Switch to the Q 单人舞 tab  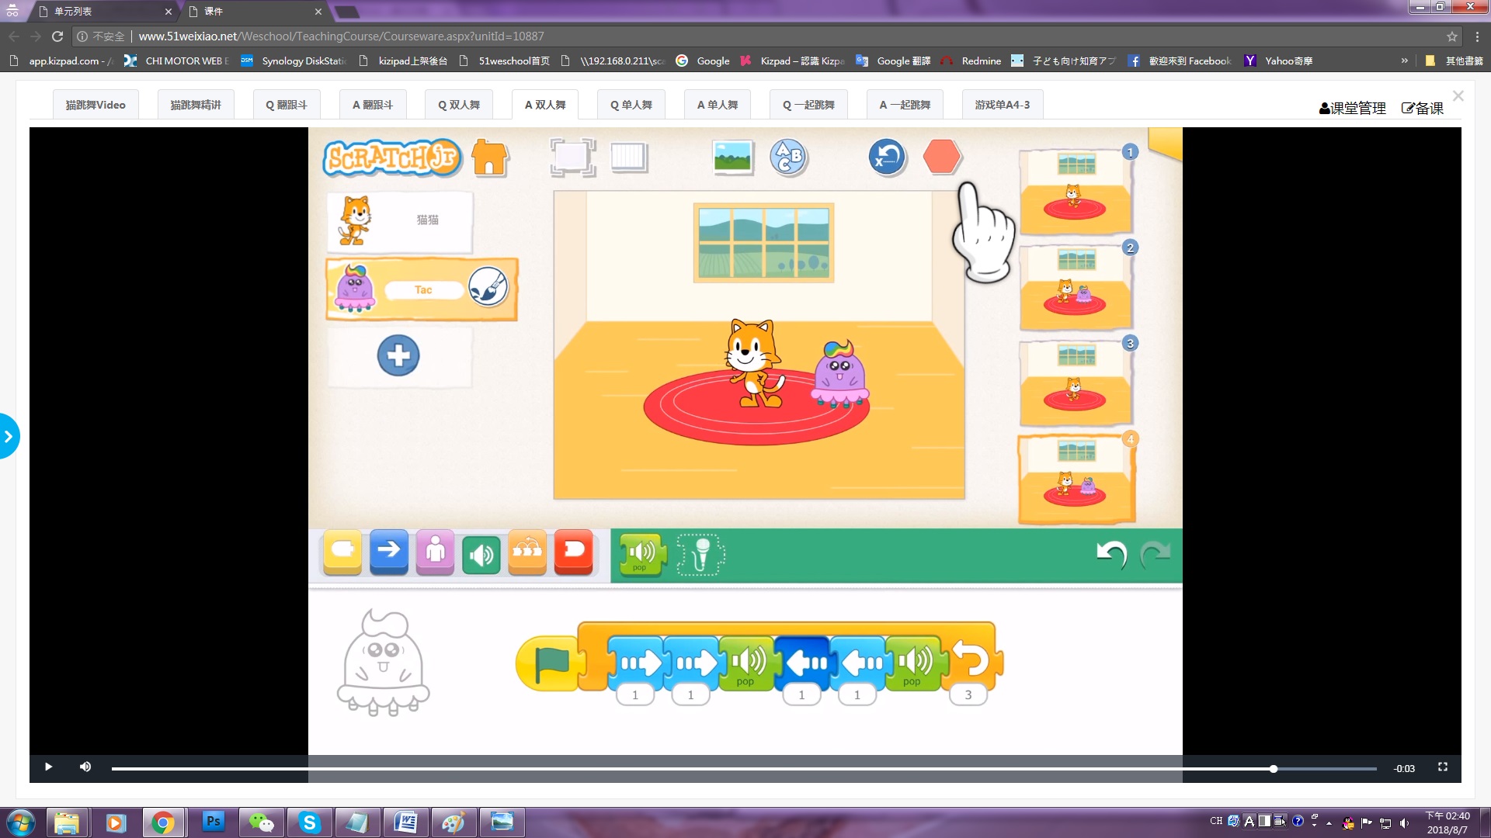point(631,105)
